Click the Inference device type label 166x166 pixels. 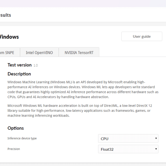click(x=22, y=138)
